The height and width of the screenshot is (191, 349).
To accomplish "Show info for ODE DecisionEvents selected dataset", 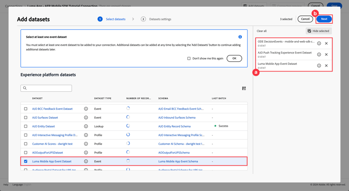I will [x=319, y=43].
